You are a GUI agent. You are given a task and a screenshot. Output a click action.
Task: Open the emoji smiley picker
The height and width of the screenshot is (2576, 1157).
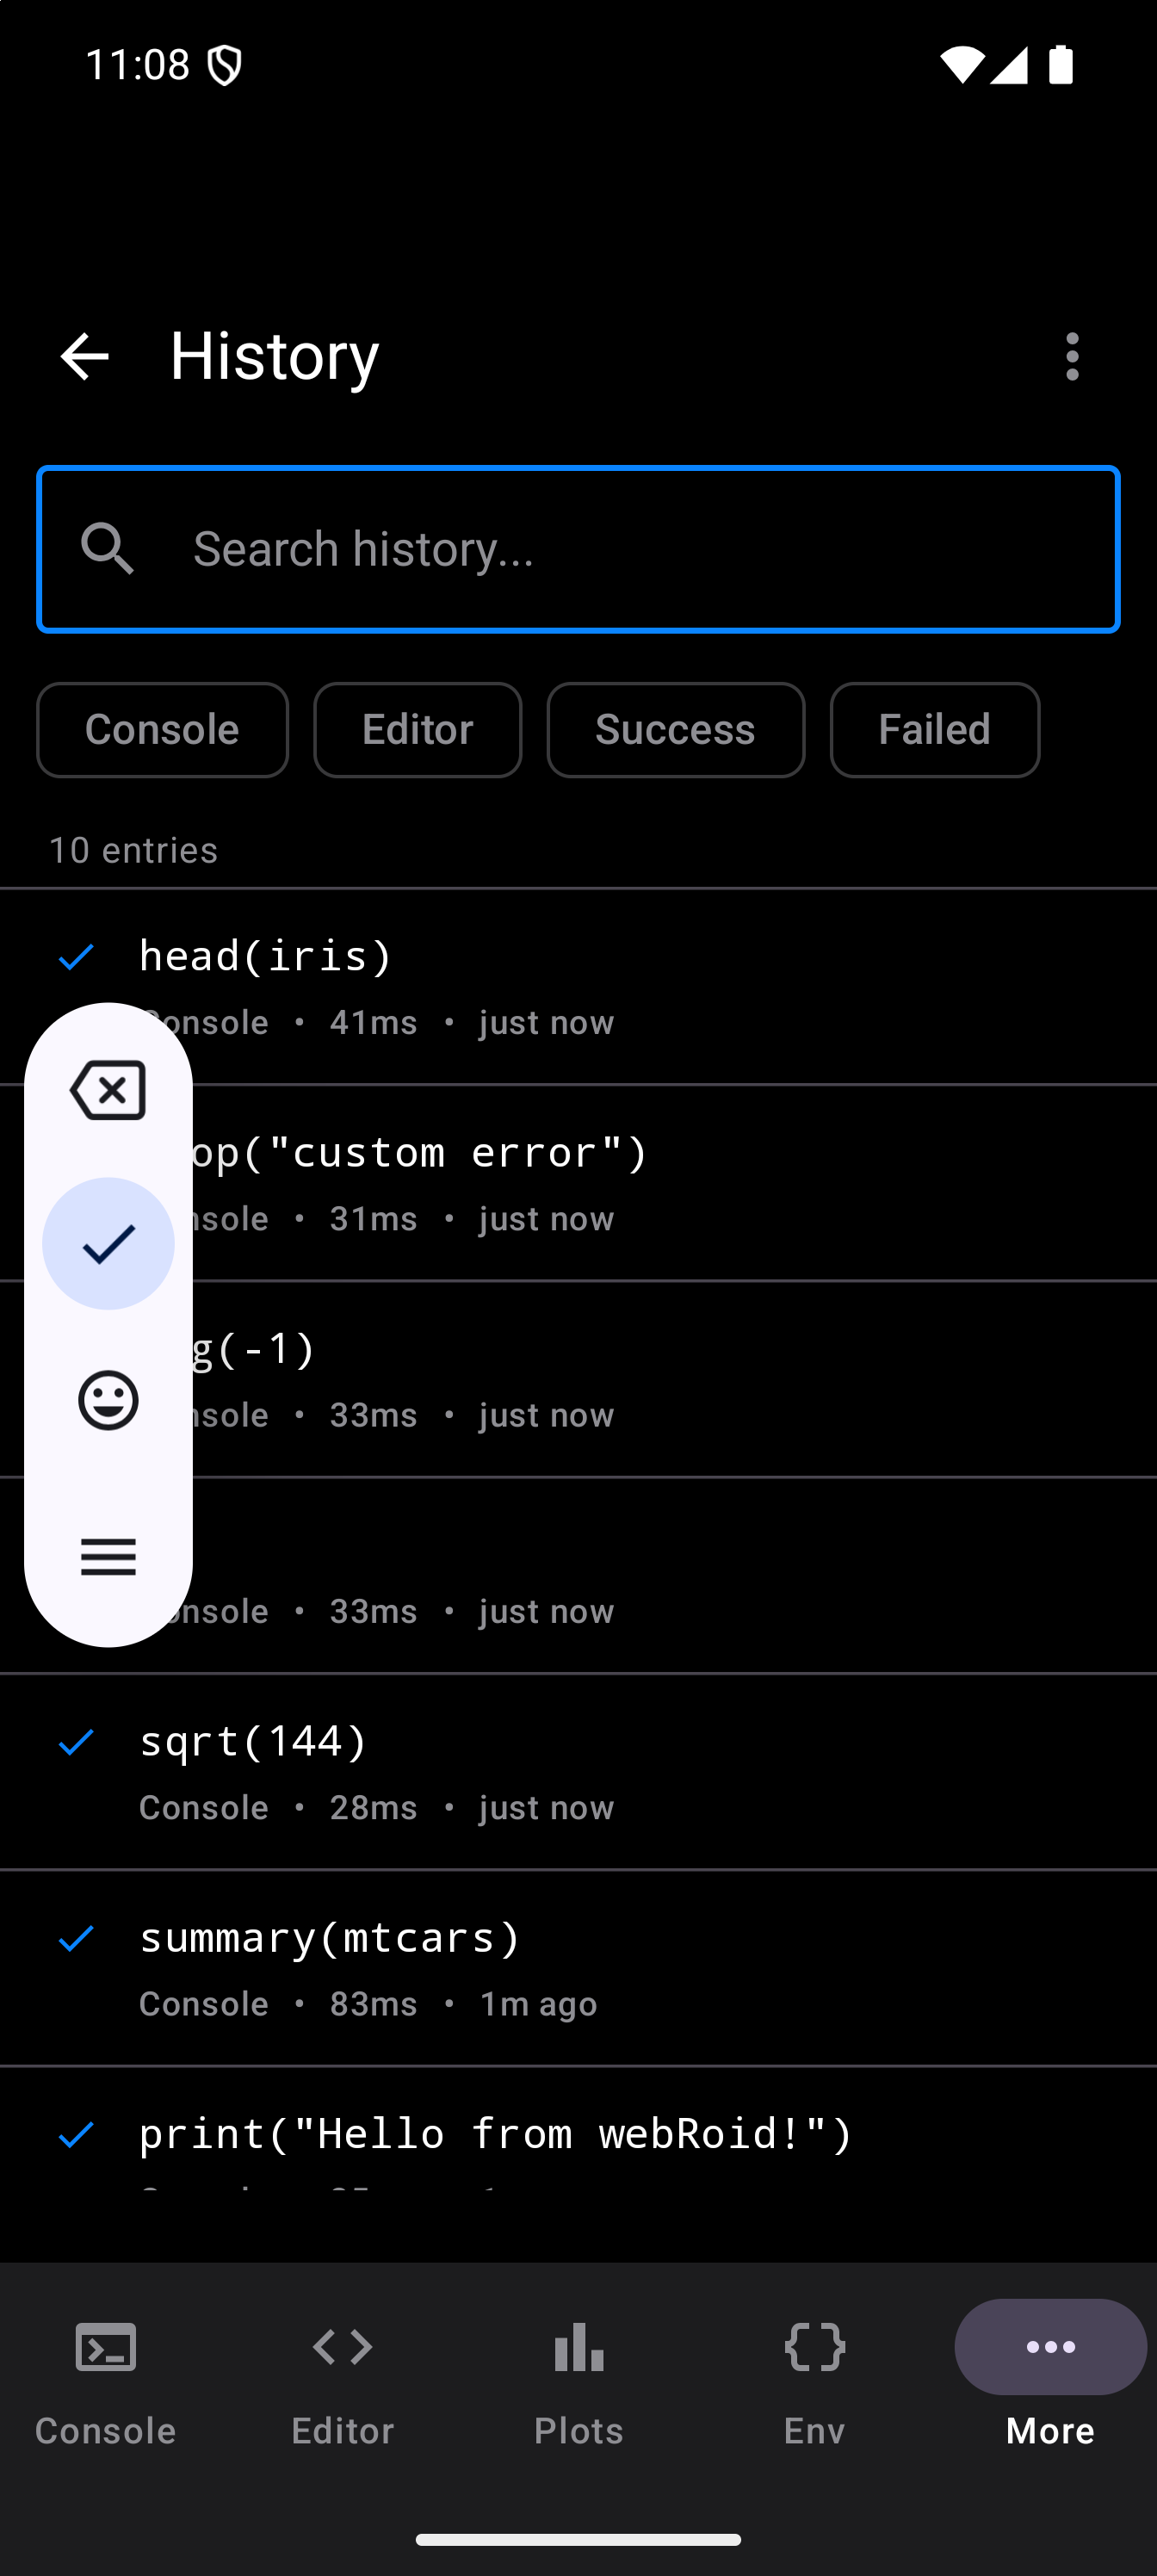pos(108,1400)
